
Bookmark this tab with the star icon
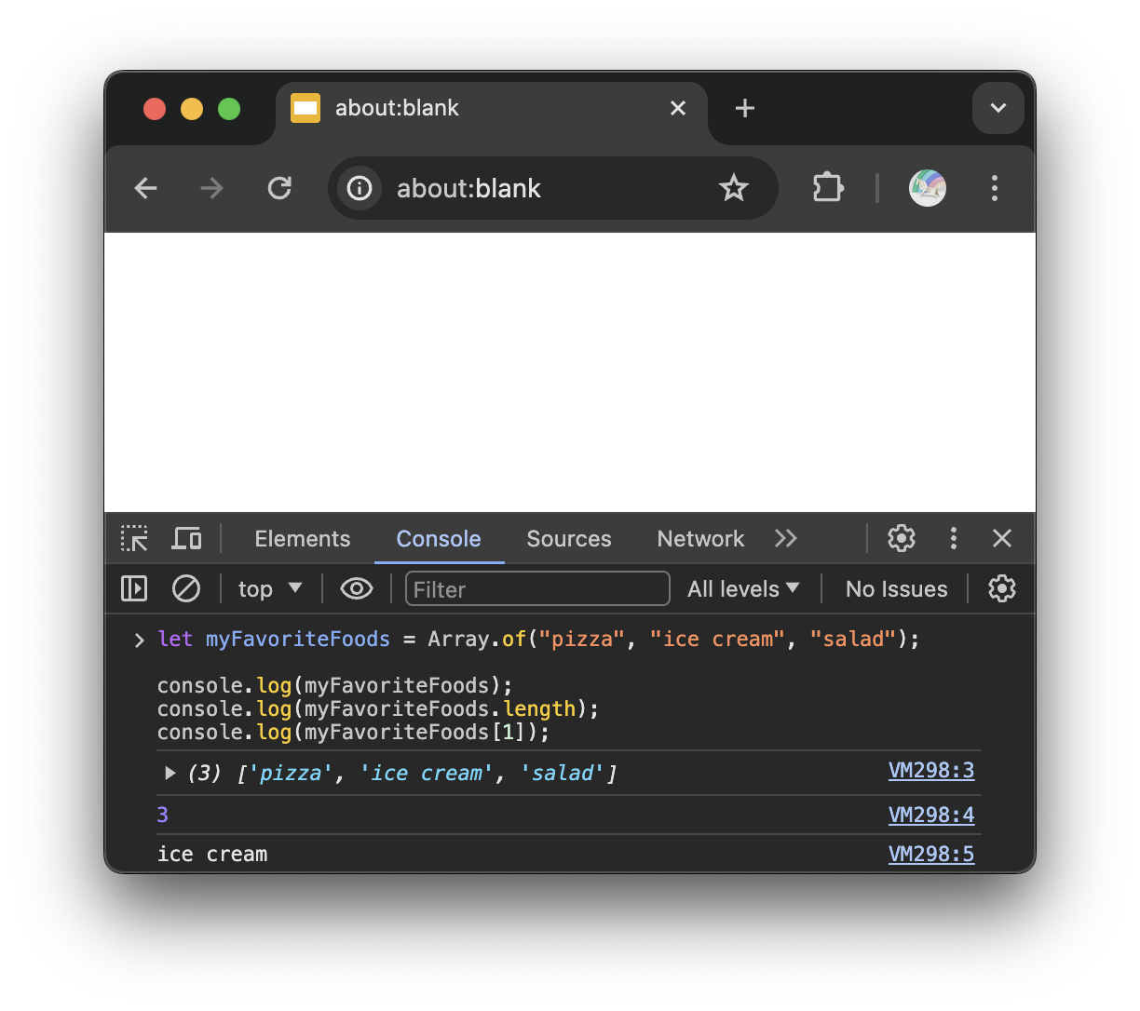pyautogui.click(x=734, y=188)
